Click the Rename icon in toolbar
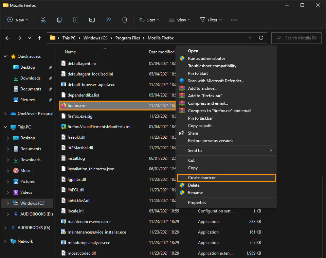This screenshot has width=326, height=258. coord(92,20)
